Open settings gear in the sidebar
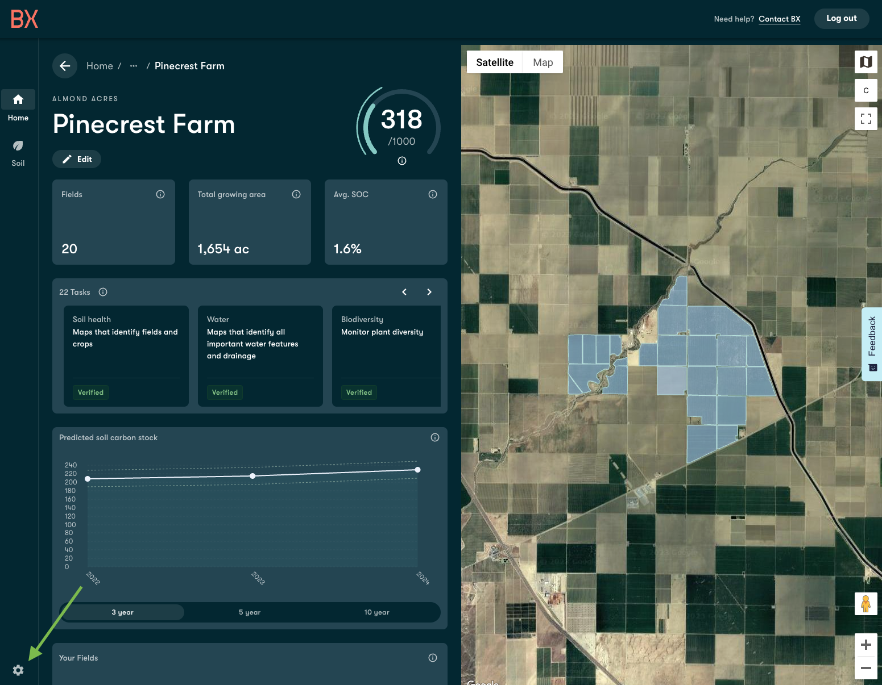The width and height of the screenshot is (882, 685). (x=18, y=670)
